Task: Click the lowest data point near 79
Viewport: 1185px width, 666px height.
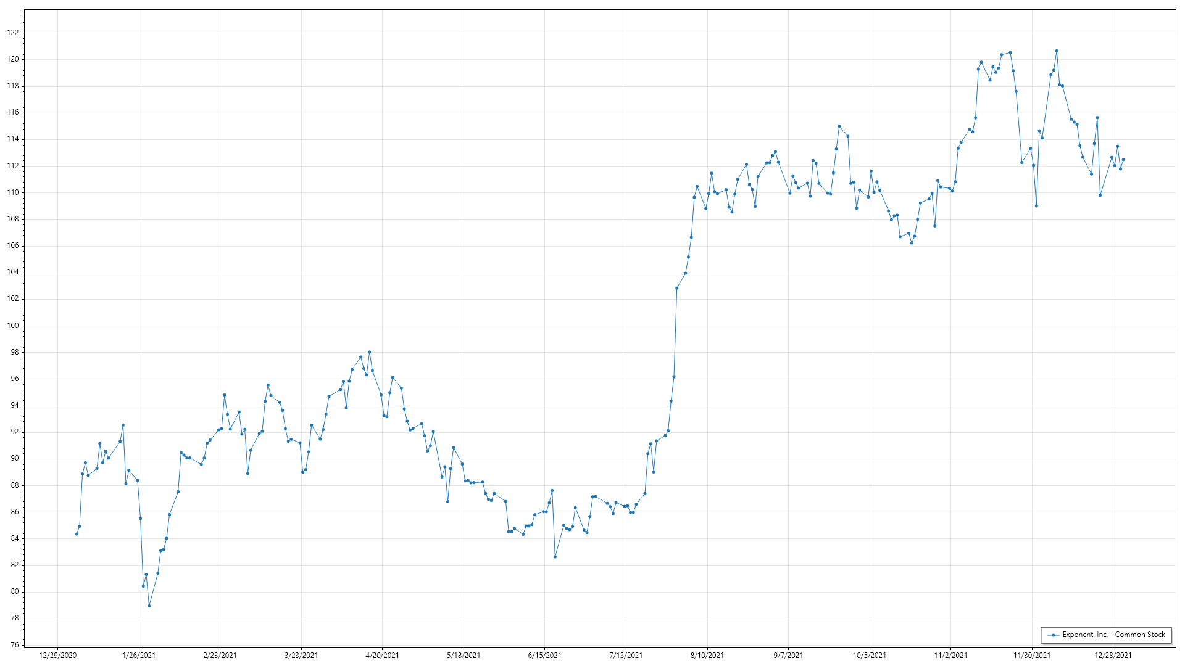Action: [149, 606]
